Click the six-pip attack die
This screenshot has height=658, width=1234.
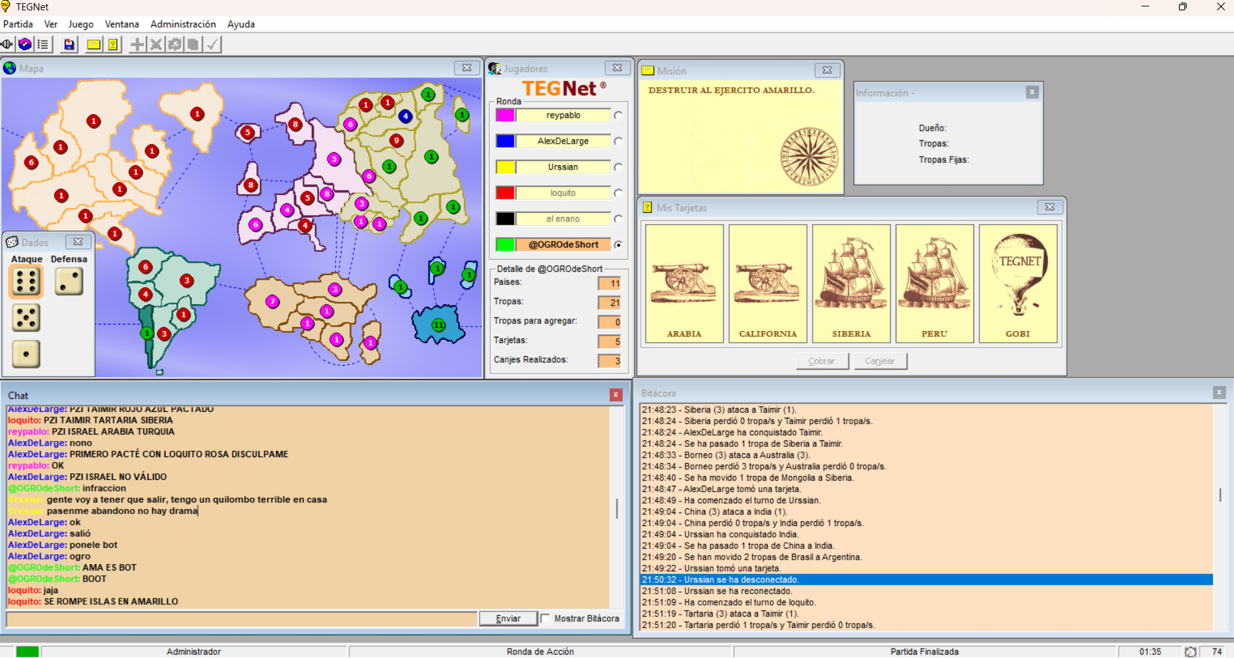point(26,282)
